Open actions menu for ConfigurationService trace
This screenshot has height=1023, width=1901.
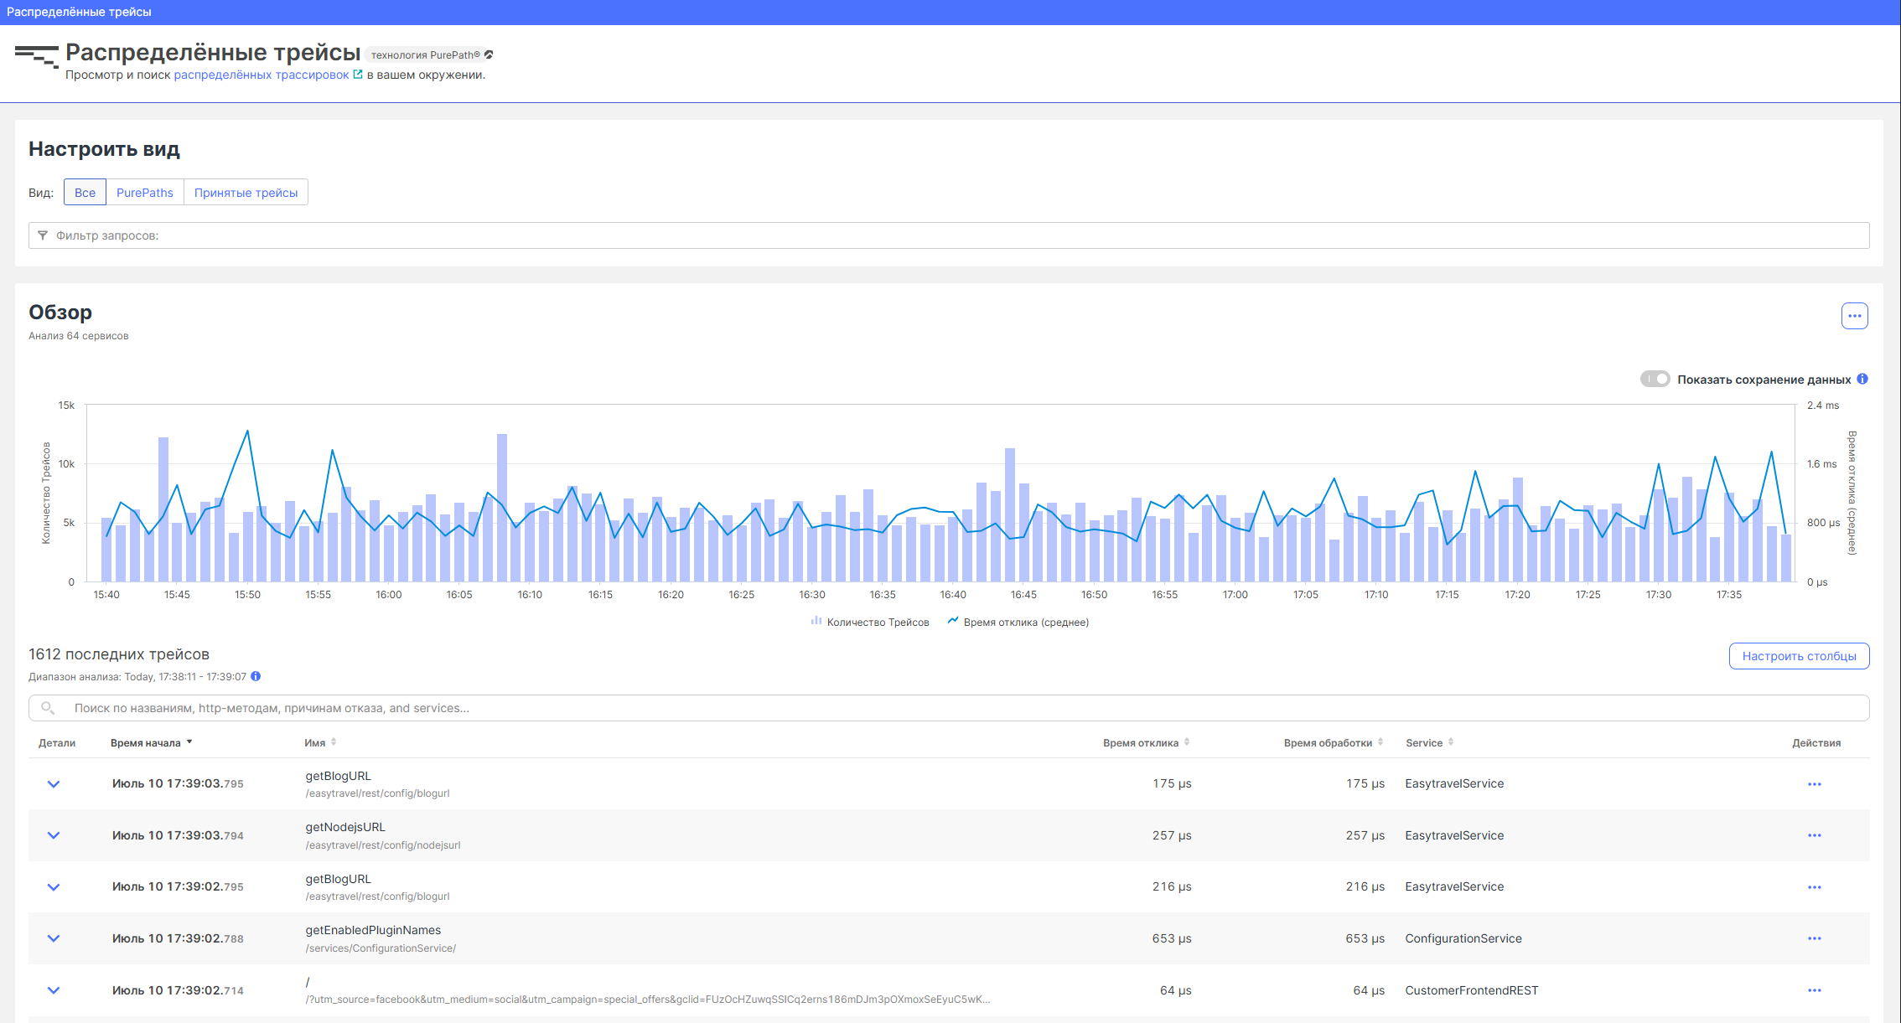point(1814,938)
